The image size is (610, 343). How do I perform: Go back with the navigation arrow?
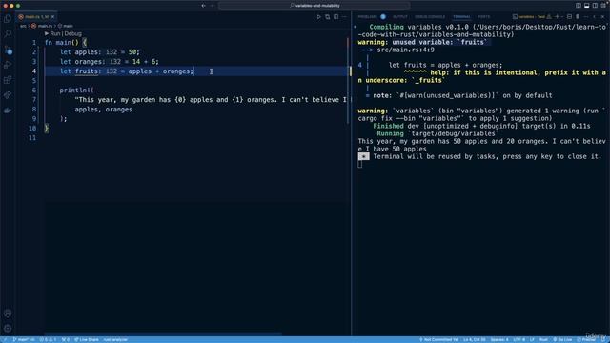[x=203, y=6]
